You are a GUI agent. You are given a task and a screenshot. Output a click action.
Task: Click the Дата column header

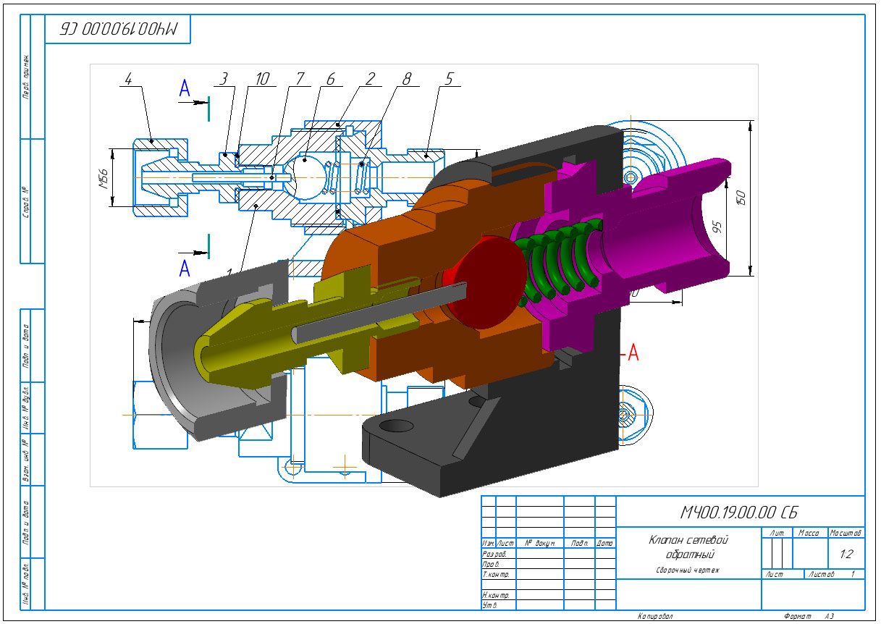pyautogui.click(x=605, y=543)
